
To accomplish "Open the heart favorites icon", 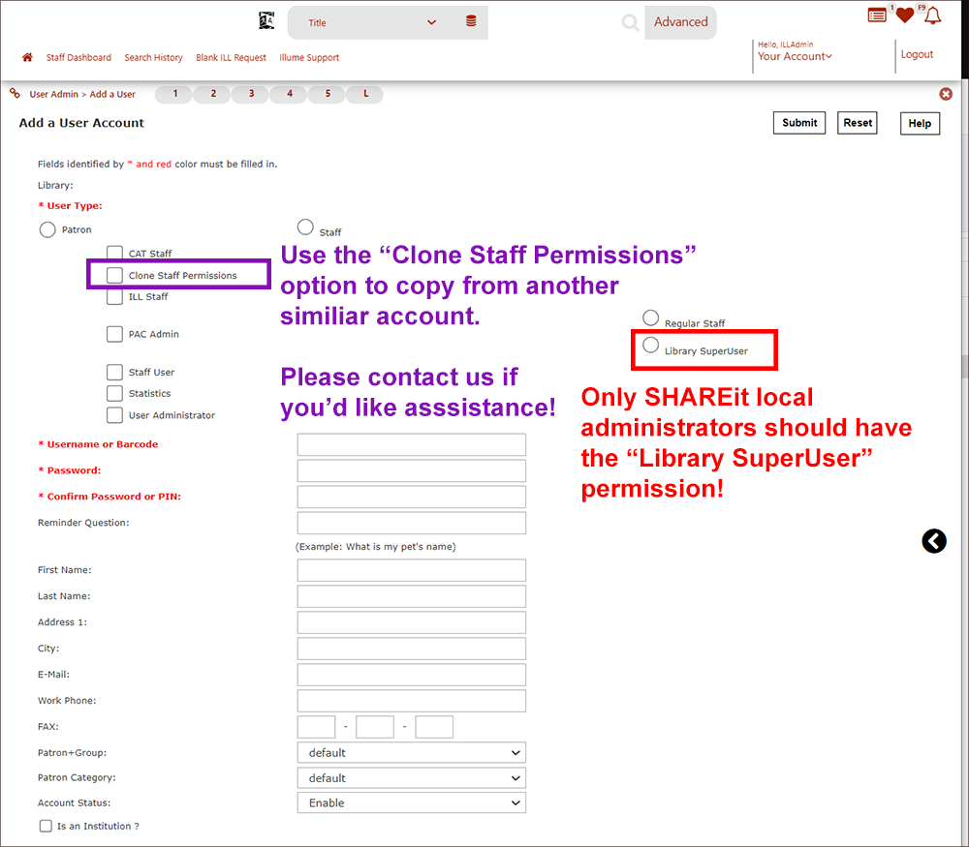I will (x=904, y=15).
